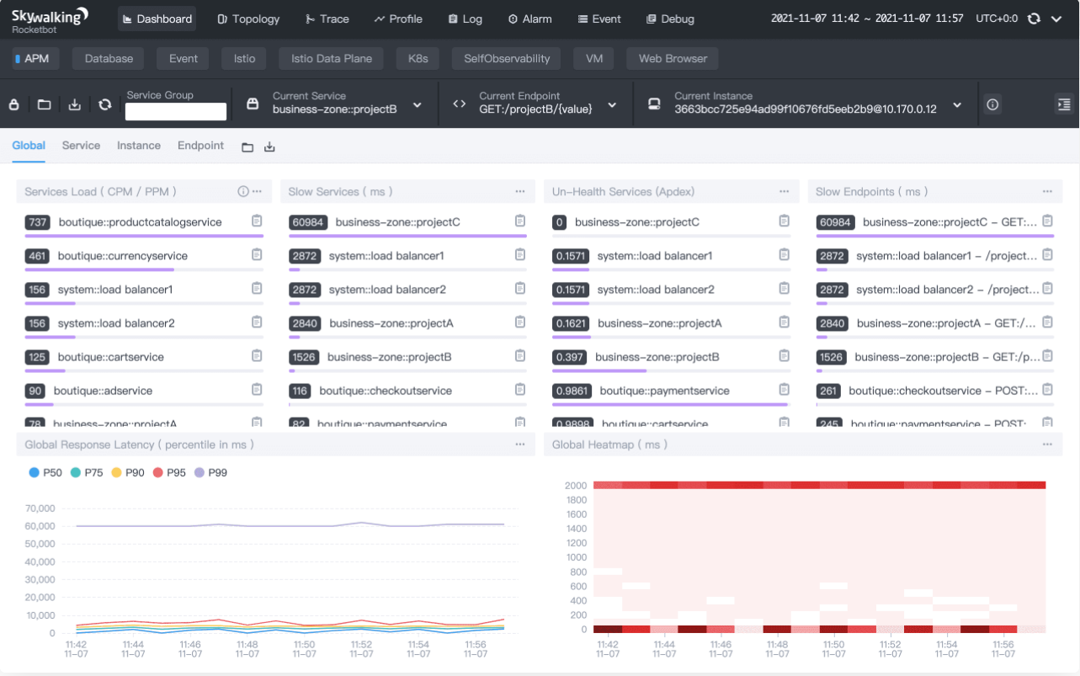The width and height of the screenshot is (1080, 676).
Task: Copy boutique::productcatalogservice name via clipboard icon
Action: pos(257,221)
